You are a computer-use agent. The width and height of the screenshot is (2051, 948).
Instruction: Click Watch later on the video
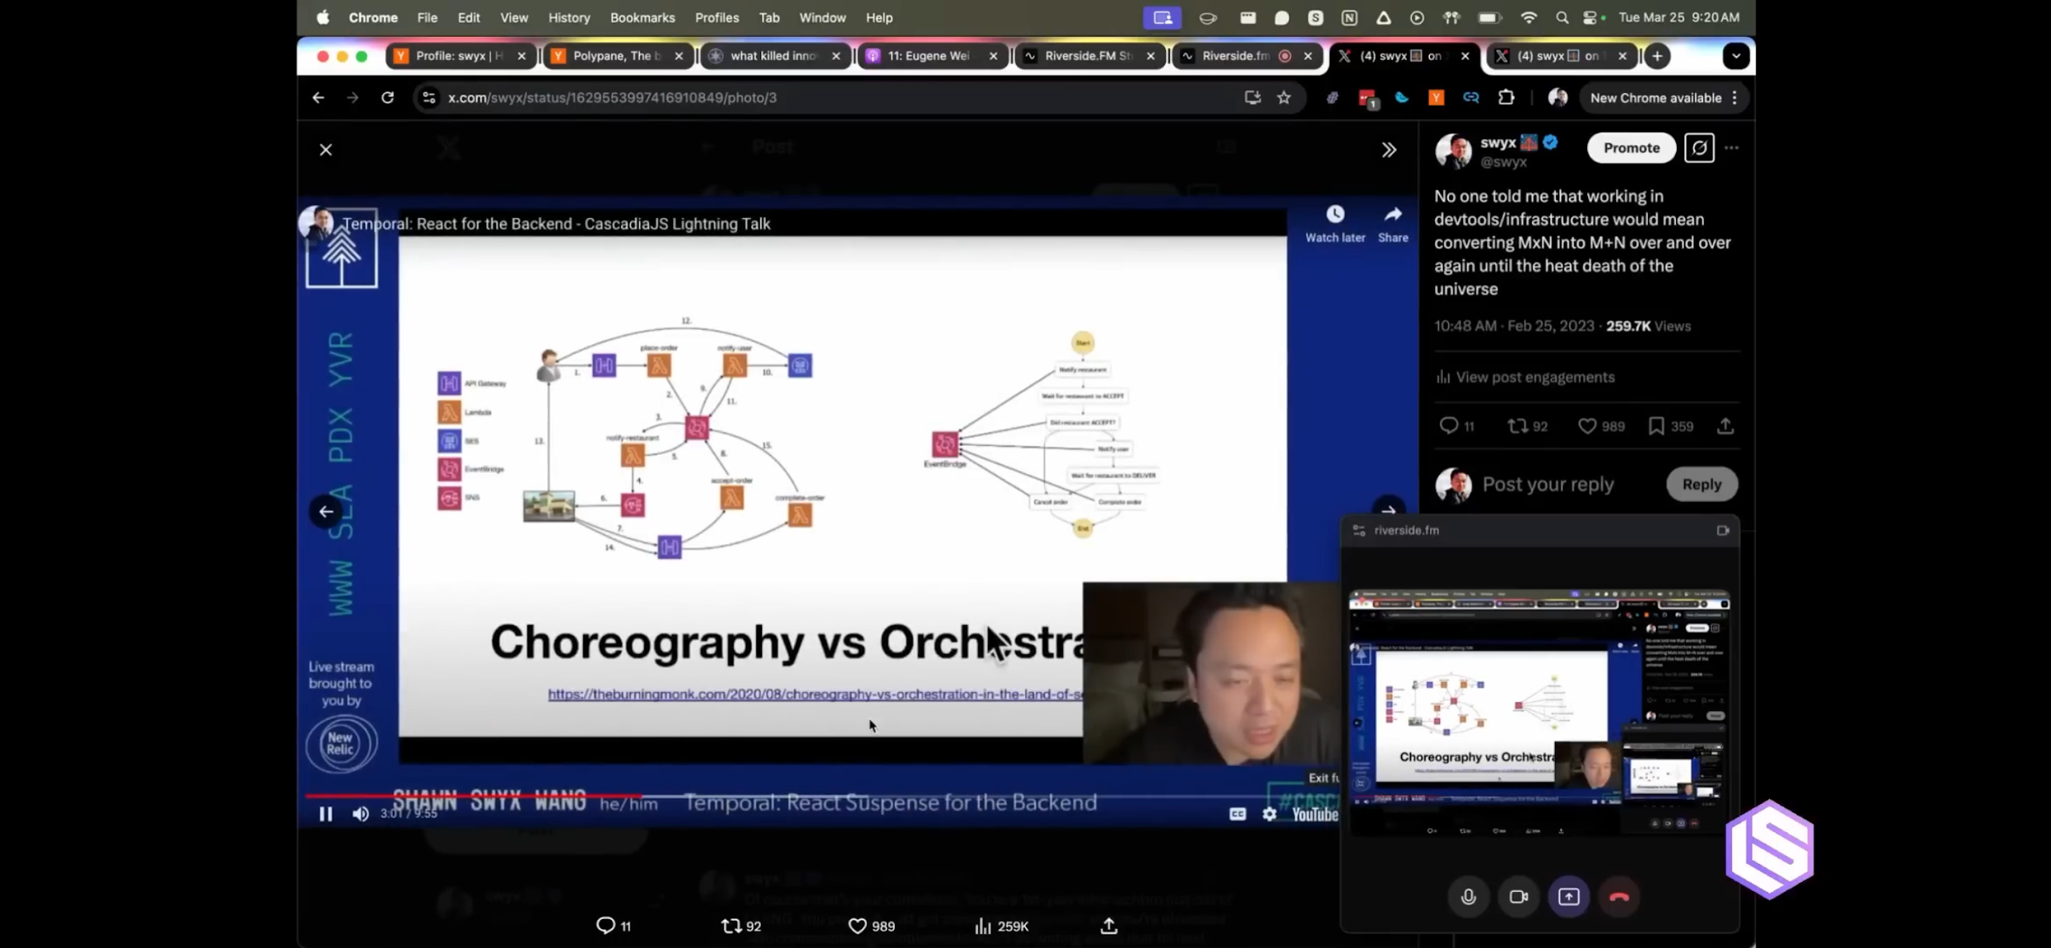click(1335, 223)
